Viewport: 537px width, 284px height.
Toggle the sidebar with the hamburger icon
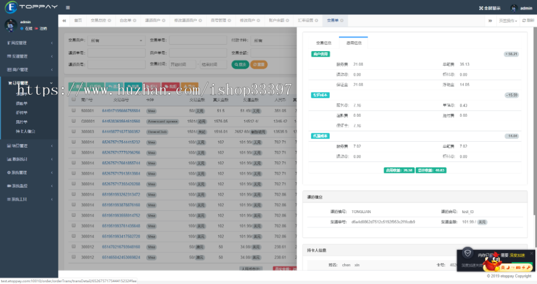(x=68, y=8)
